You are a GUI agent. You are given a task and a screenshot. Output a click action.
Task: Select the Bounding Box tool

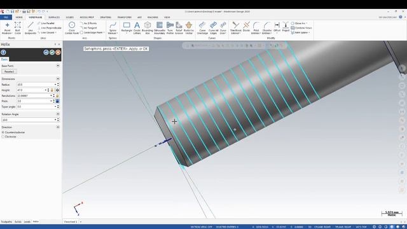(148, 28)
